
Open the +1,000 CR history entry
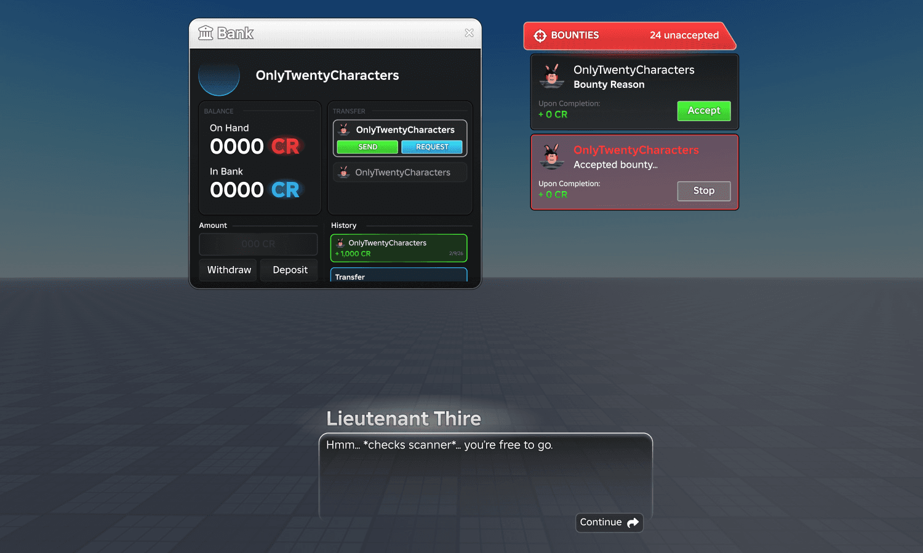click(x=399, y=248)
